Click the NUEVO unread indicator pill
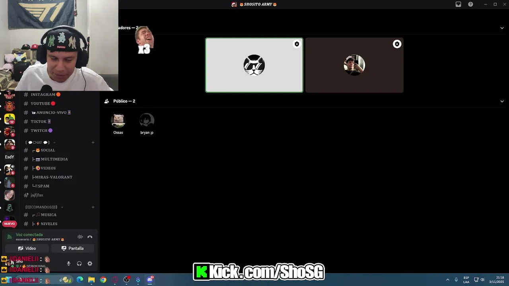This screenshot has width=509, height=286. click(10, 224)
